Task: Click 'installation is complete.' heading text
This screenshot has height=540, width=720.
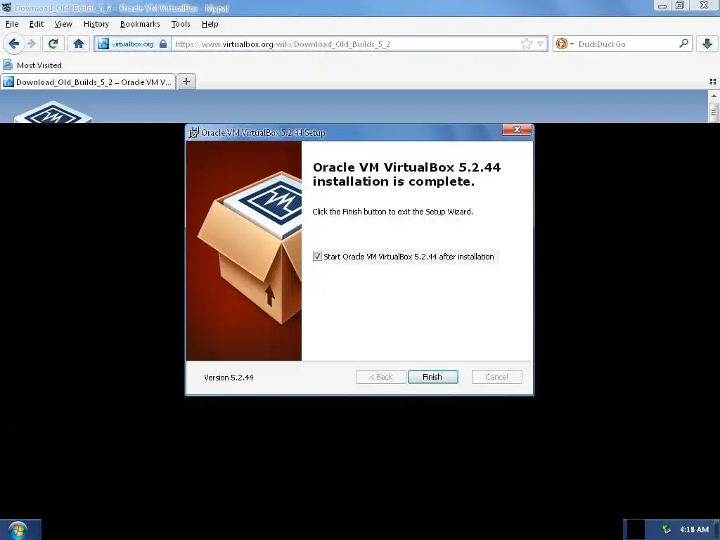Action: click(x=394, y=181)
